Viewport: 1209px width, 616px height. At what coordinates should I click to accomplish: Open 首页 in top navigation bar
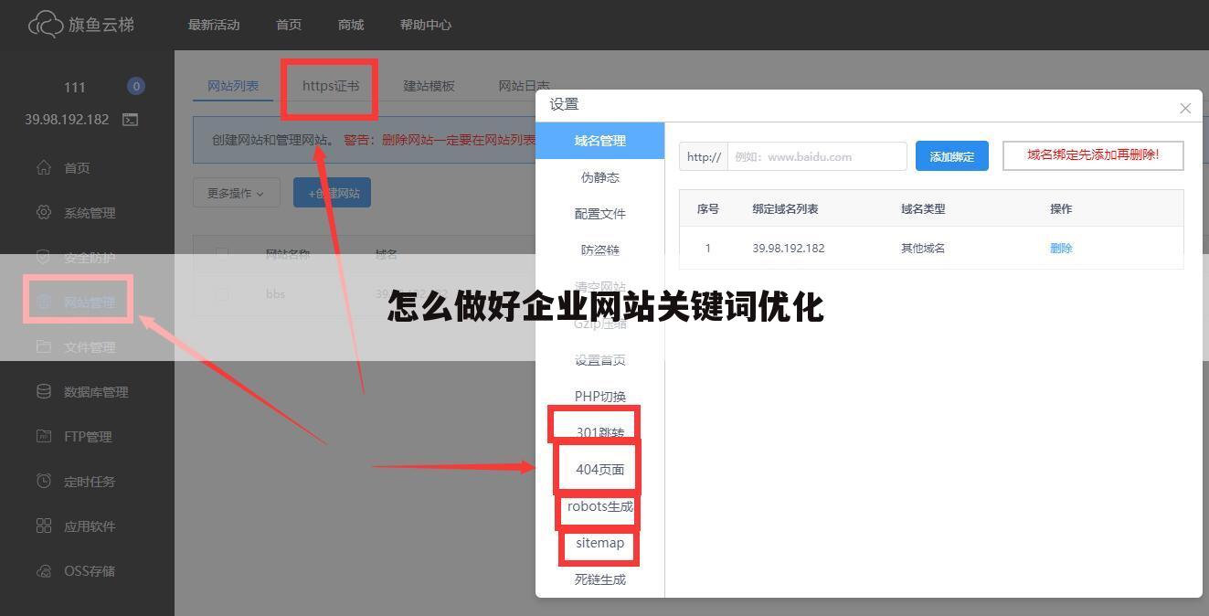289,25
